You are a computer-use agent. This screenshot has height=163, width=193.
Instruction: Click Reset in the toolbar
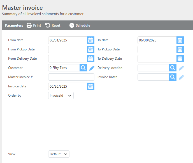tap(53, 25)
